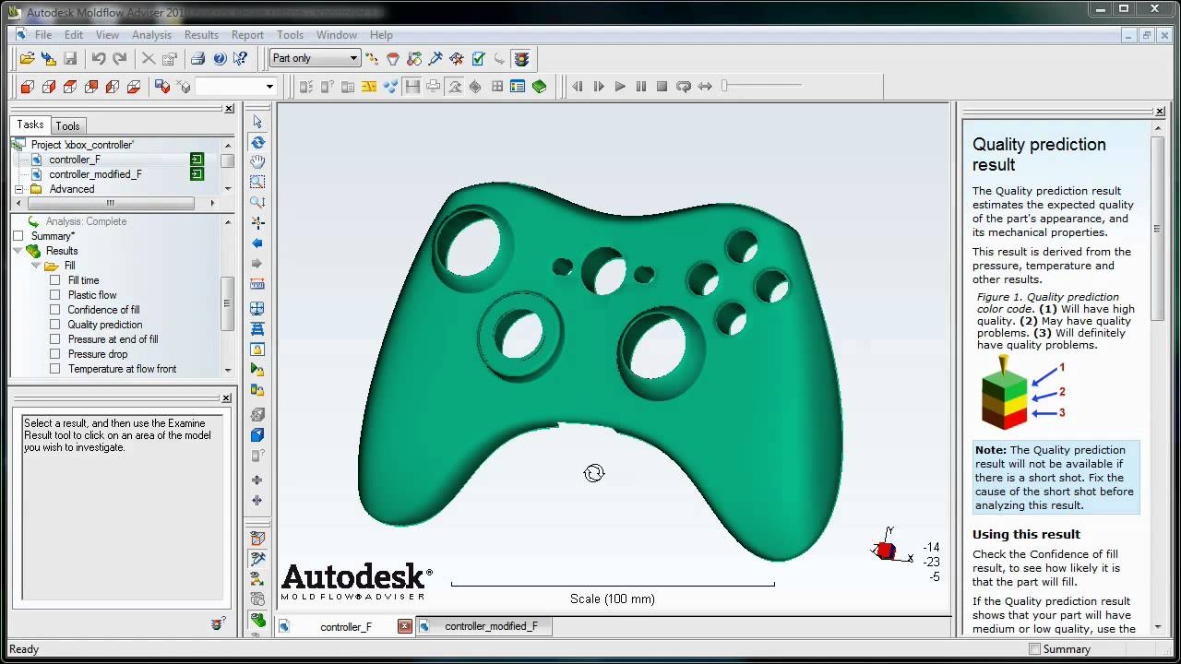Click the Open Project folder icon
Screen dimensions: 1181x664
[x=27, y=58]
